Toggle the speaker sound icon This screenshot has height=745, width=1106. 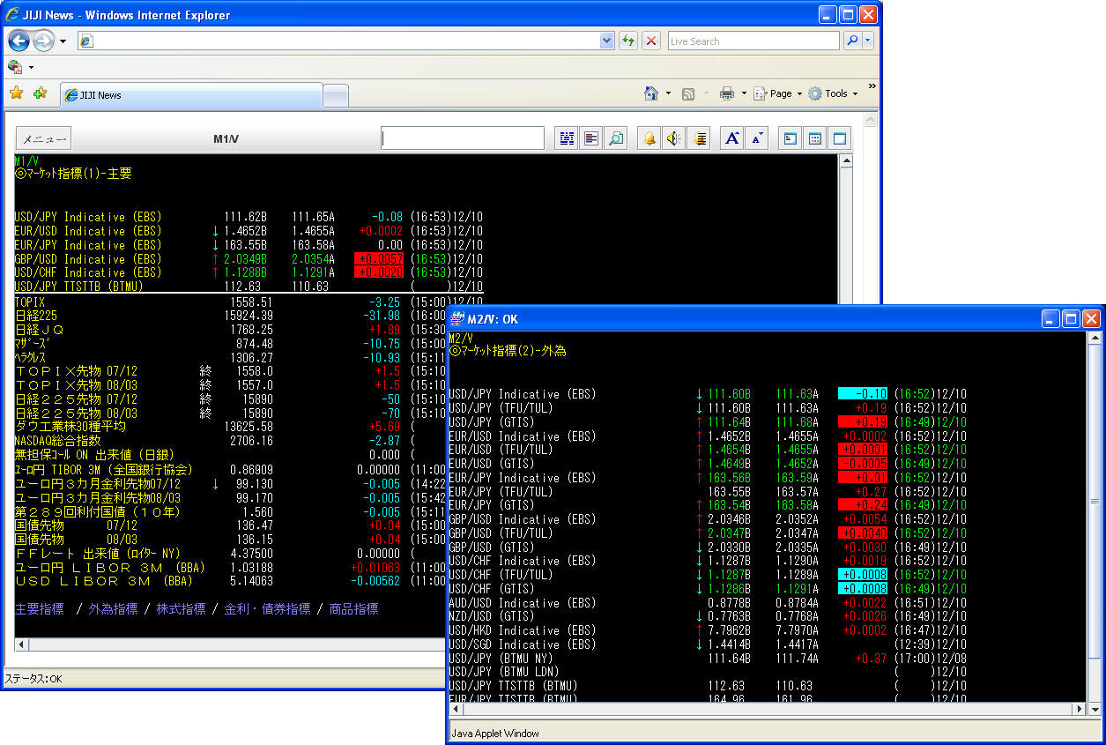[674, 138]
